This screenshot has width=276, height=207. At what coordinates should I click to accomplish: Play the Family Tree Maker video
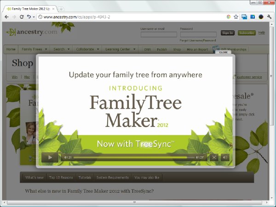pos(50,157)
